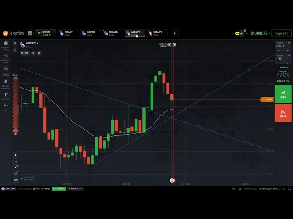The width and height of the screenshot is (293, 219).
Task: Switch to the CHF/JPY tab
Action: click(x=157, y=33)
